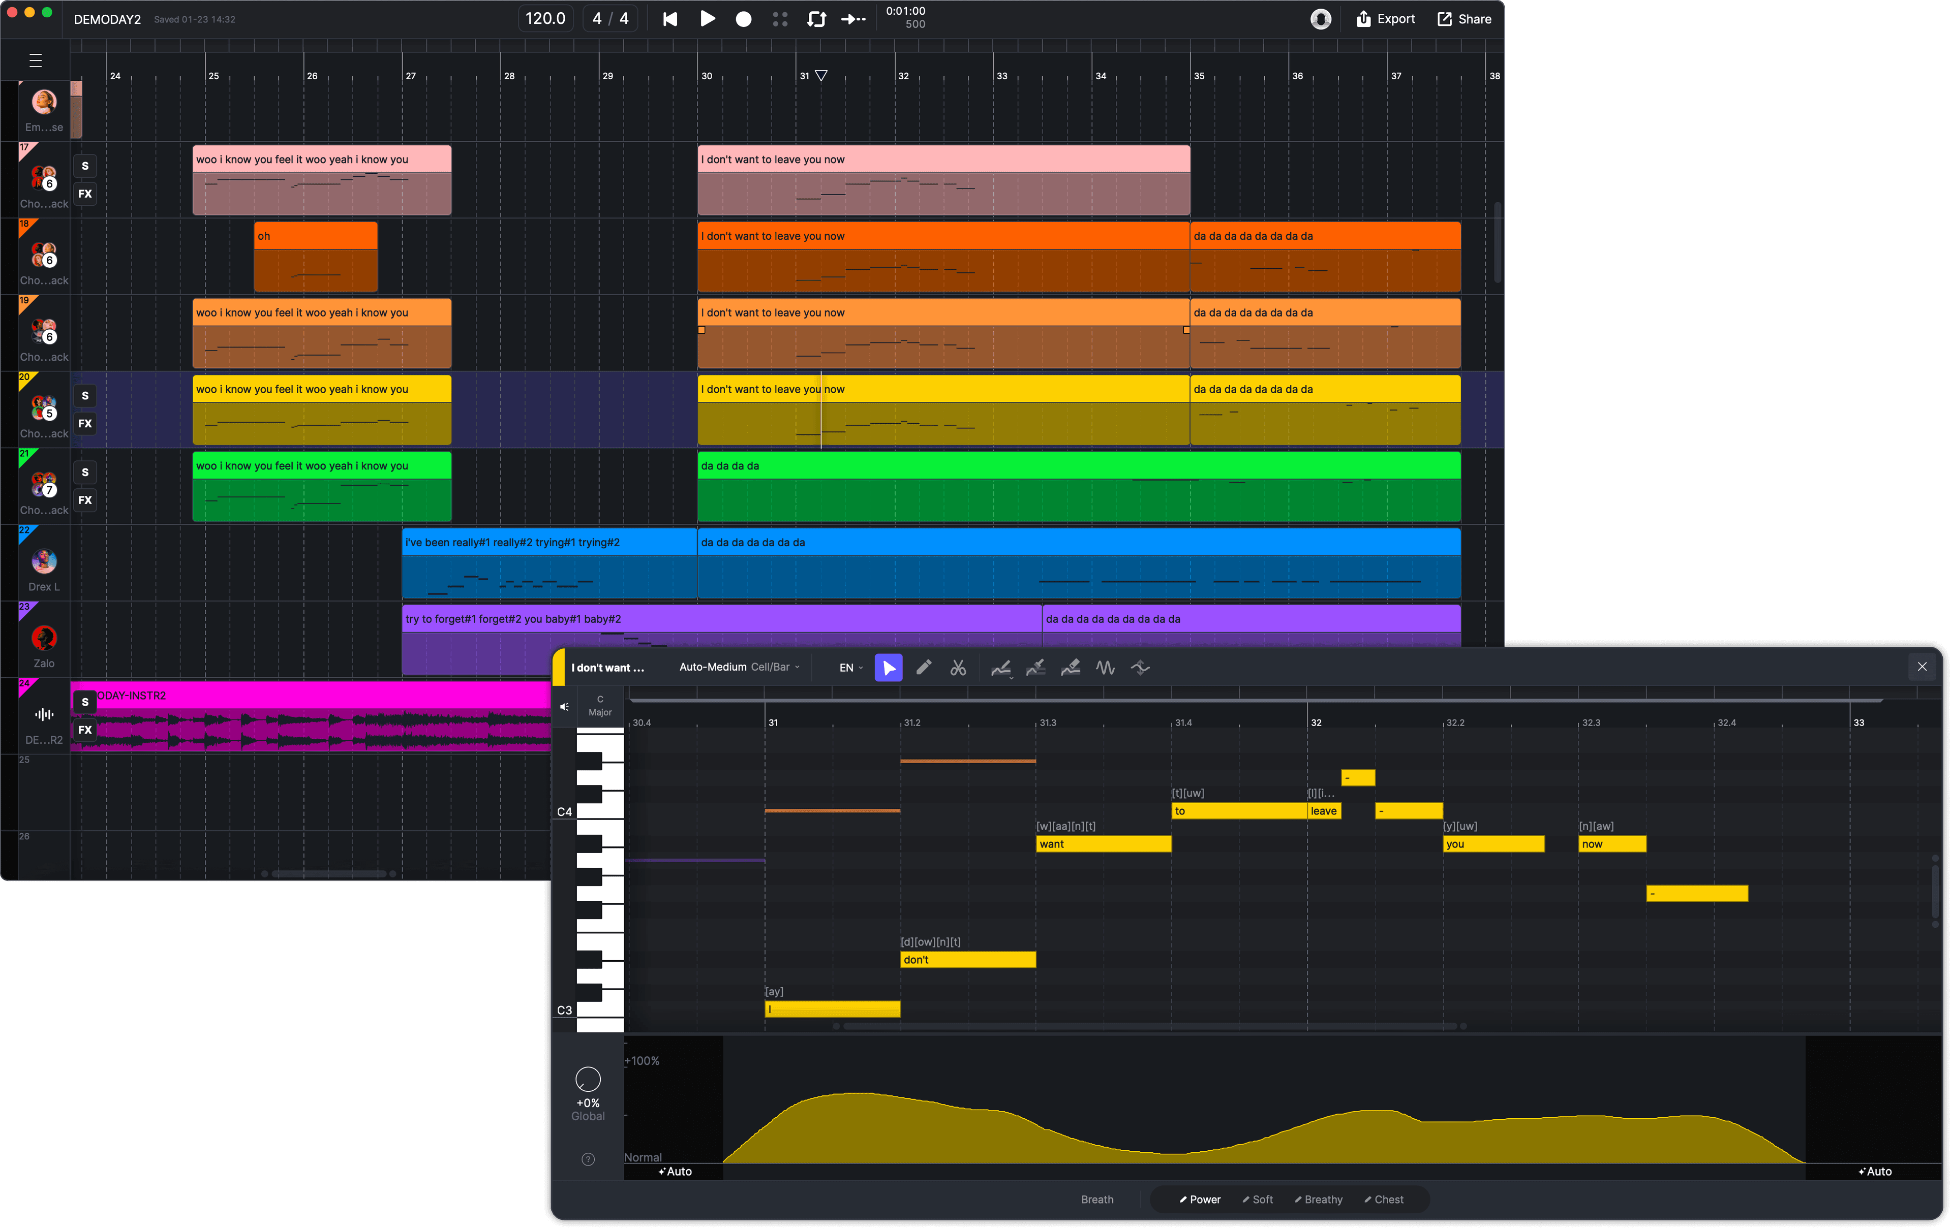Click the pink 'I don't want to leave you now' clip
The width and height of the screenshot is (1952, 1229).
943,180
